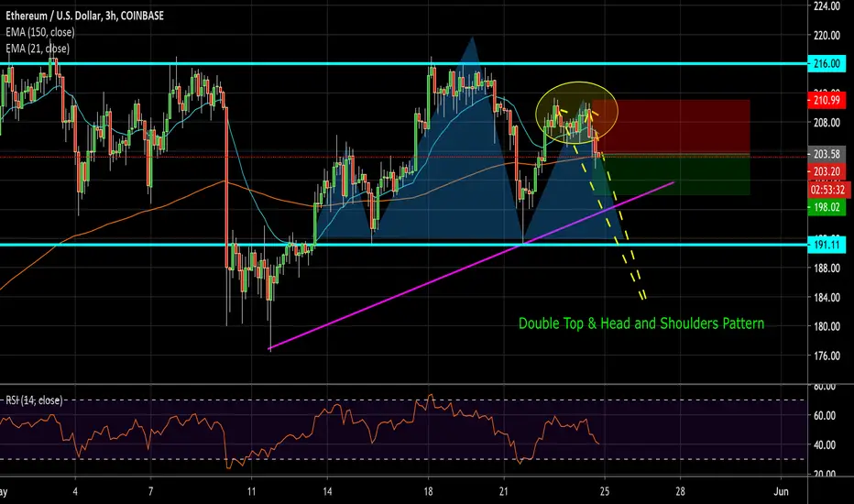
Task: Click the 216.00 cyan price label
Action: [x=827, y=64]
